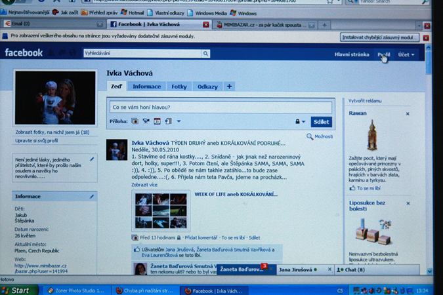Open the mimibazar.cz web link in Informace
This screenshot has height=295, width=443.
pos(41,269)
